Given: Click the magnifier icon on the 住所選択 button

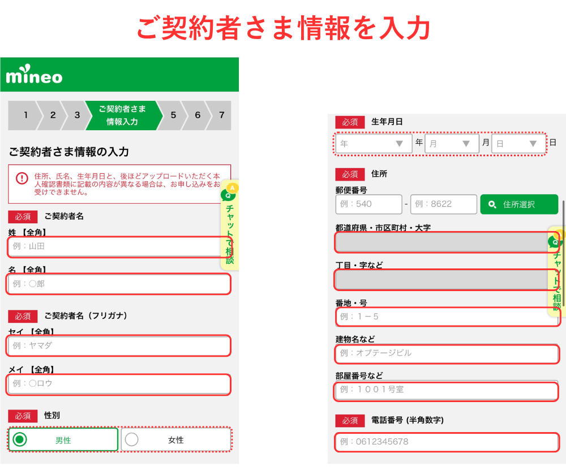Looking at the screenshot, I should coord(492,204).
